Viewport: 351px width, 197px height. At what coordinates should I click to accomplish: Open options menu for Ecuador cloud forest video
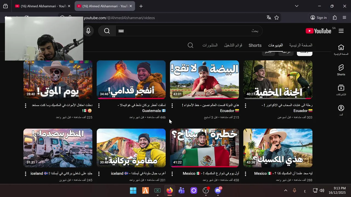[x=245, y=105]
